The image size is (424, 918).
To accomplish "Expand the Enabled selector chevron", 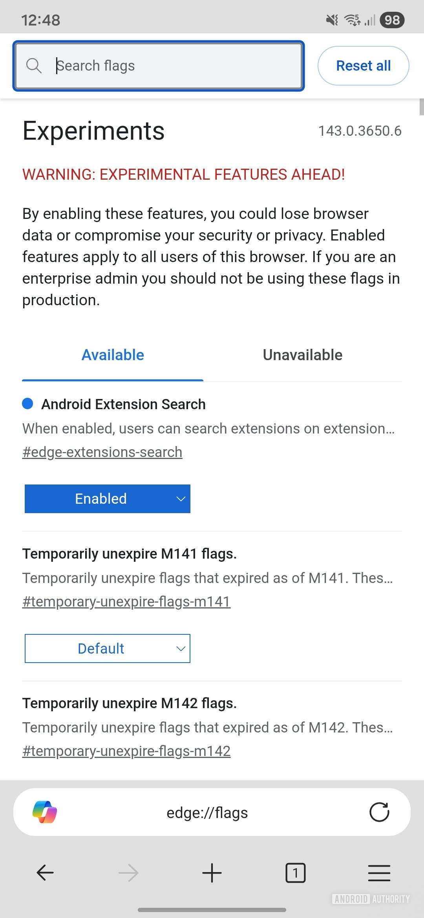I will click(180, 499).
